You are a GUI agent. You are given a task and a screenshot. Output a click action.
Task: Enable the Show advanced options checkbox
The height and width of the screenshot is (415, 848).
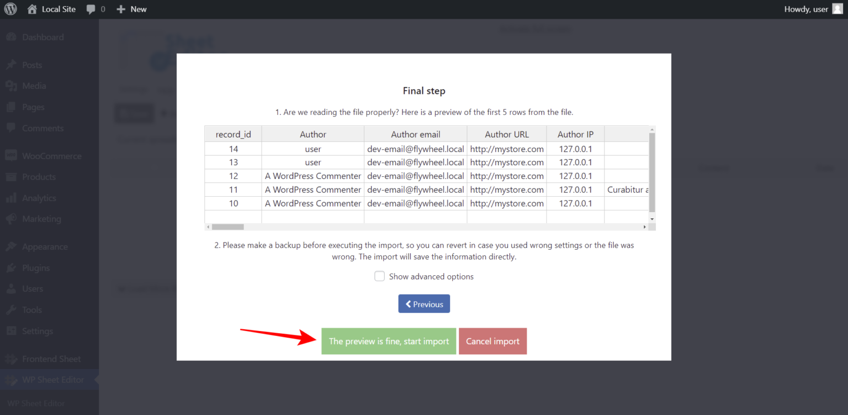[x=379, y=276]
